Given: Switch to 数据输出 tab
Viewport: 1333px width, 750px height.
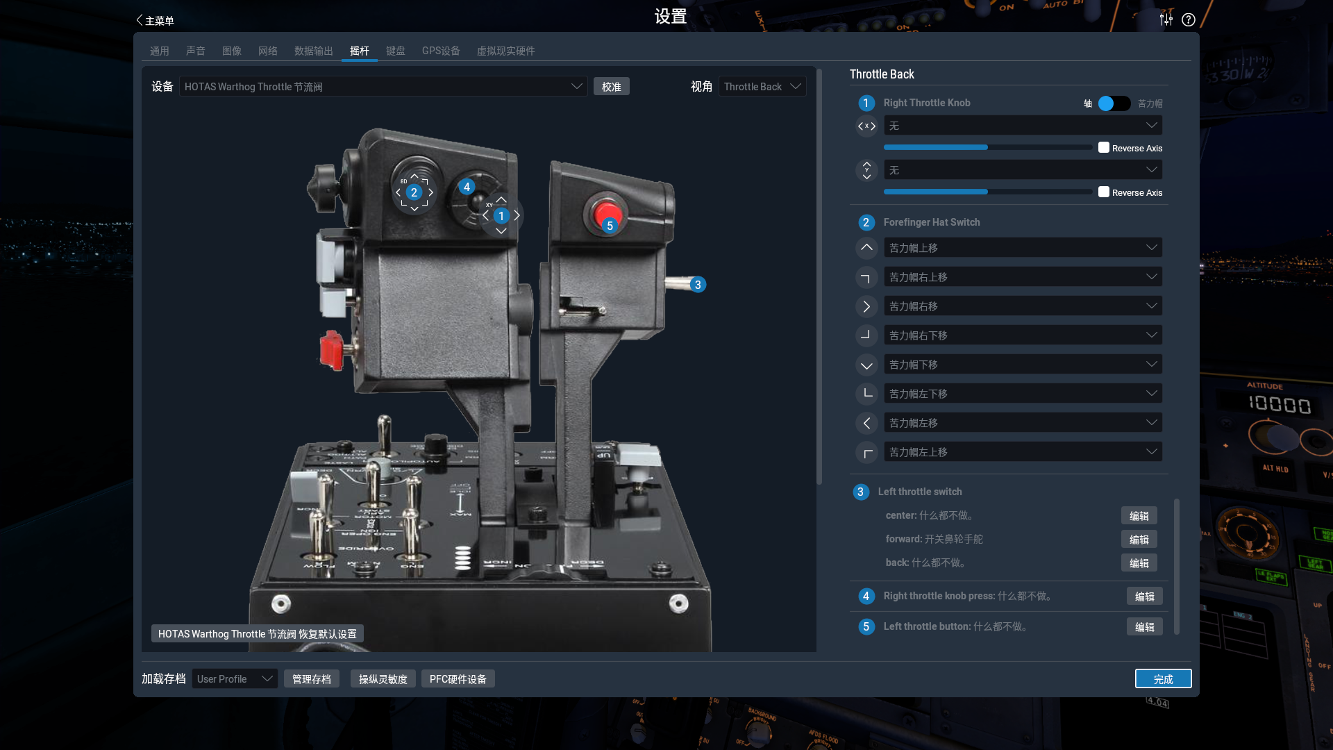Looking at the screenshot, I should click(x=314, y=51).
